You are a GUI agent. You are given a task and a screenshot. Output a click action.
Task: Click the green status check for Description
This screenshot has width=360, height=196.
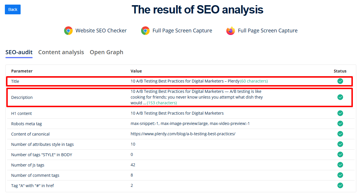click(x=340, y=97)
